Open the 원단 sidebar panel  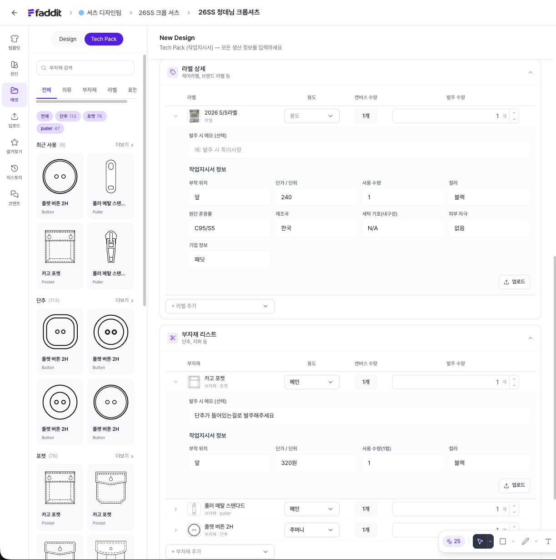pos(15,68)
